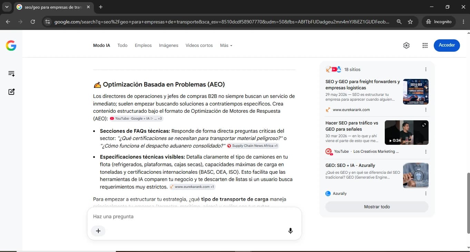Viewport: 470px width, 252px height.
Task: Open options menu for 18 sitios panel
Action: (426, 69)
